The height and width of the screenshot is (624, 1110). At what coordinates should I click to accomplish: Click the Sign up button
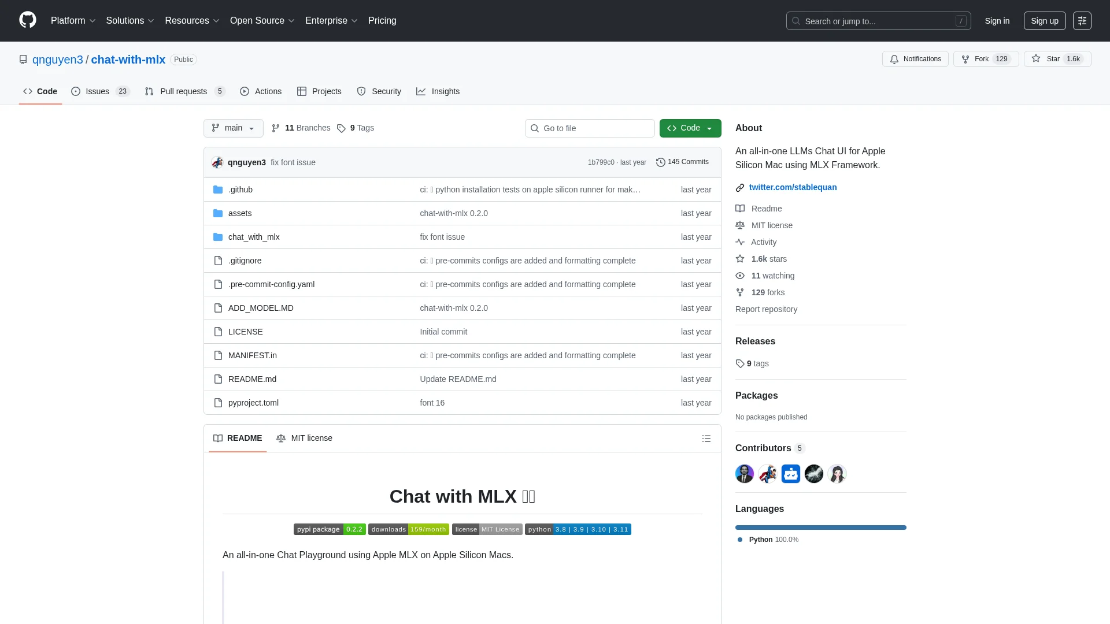click(x=1044, y=21)
